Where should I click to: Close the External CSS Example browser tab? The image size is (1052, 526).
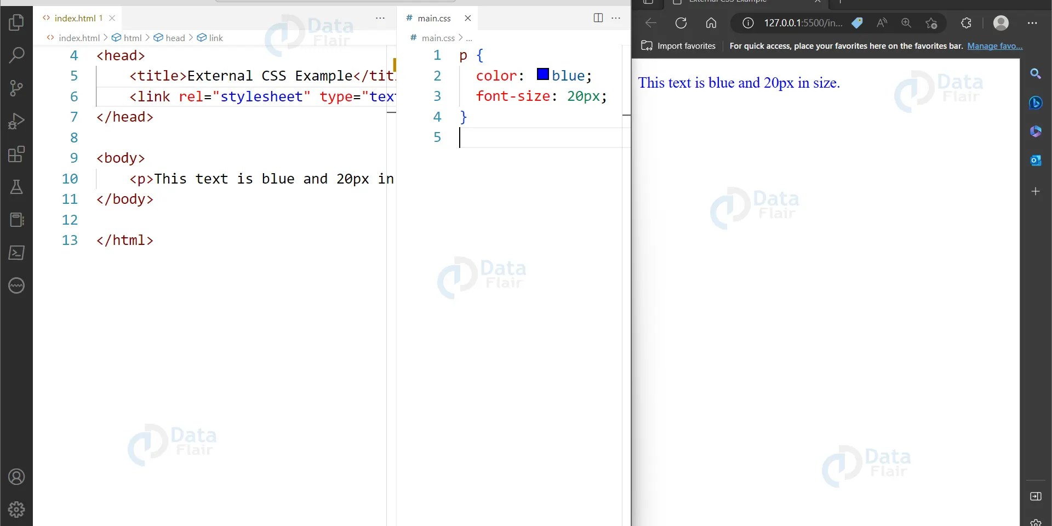click(817, 2)
